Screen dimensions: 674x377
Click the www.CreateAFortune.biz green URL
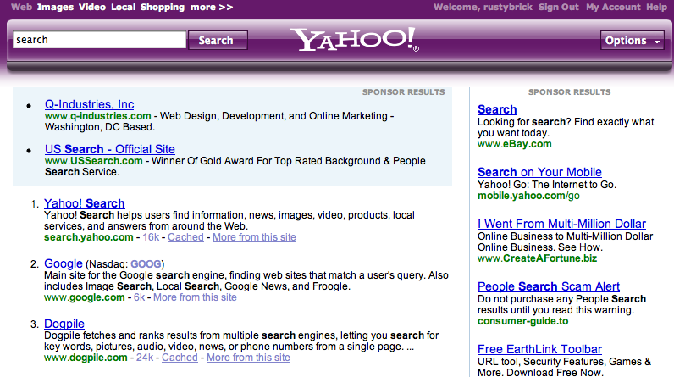[x=538, y=258]
